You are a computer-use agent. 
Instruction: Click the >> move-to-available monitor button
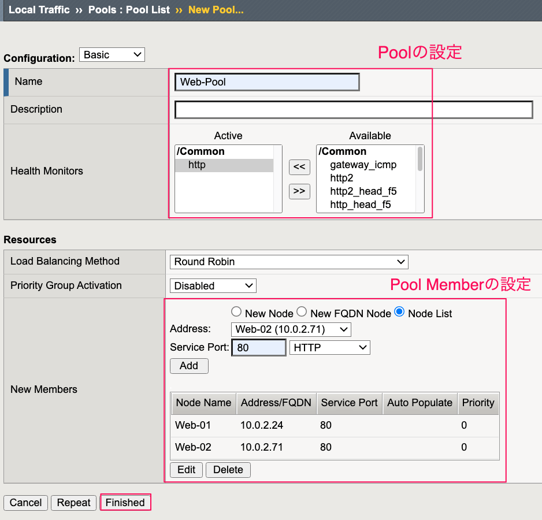tap(299, 191)
